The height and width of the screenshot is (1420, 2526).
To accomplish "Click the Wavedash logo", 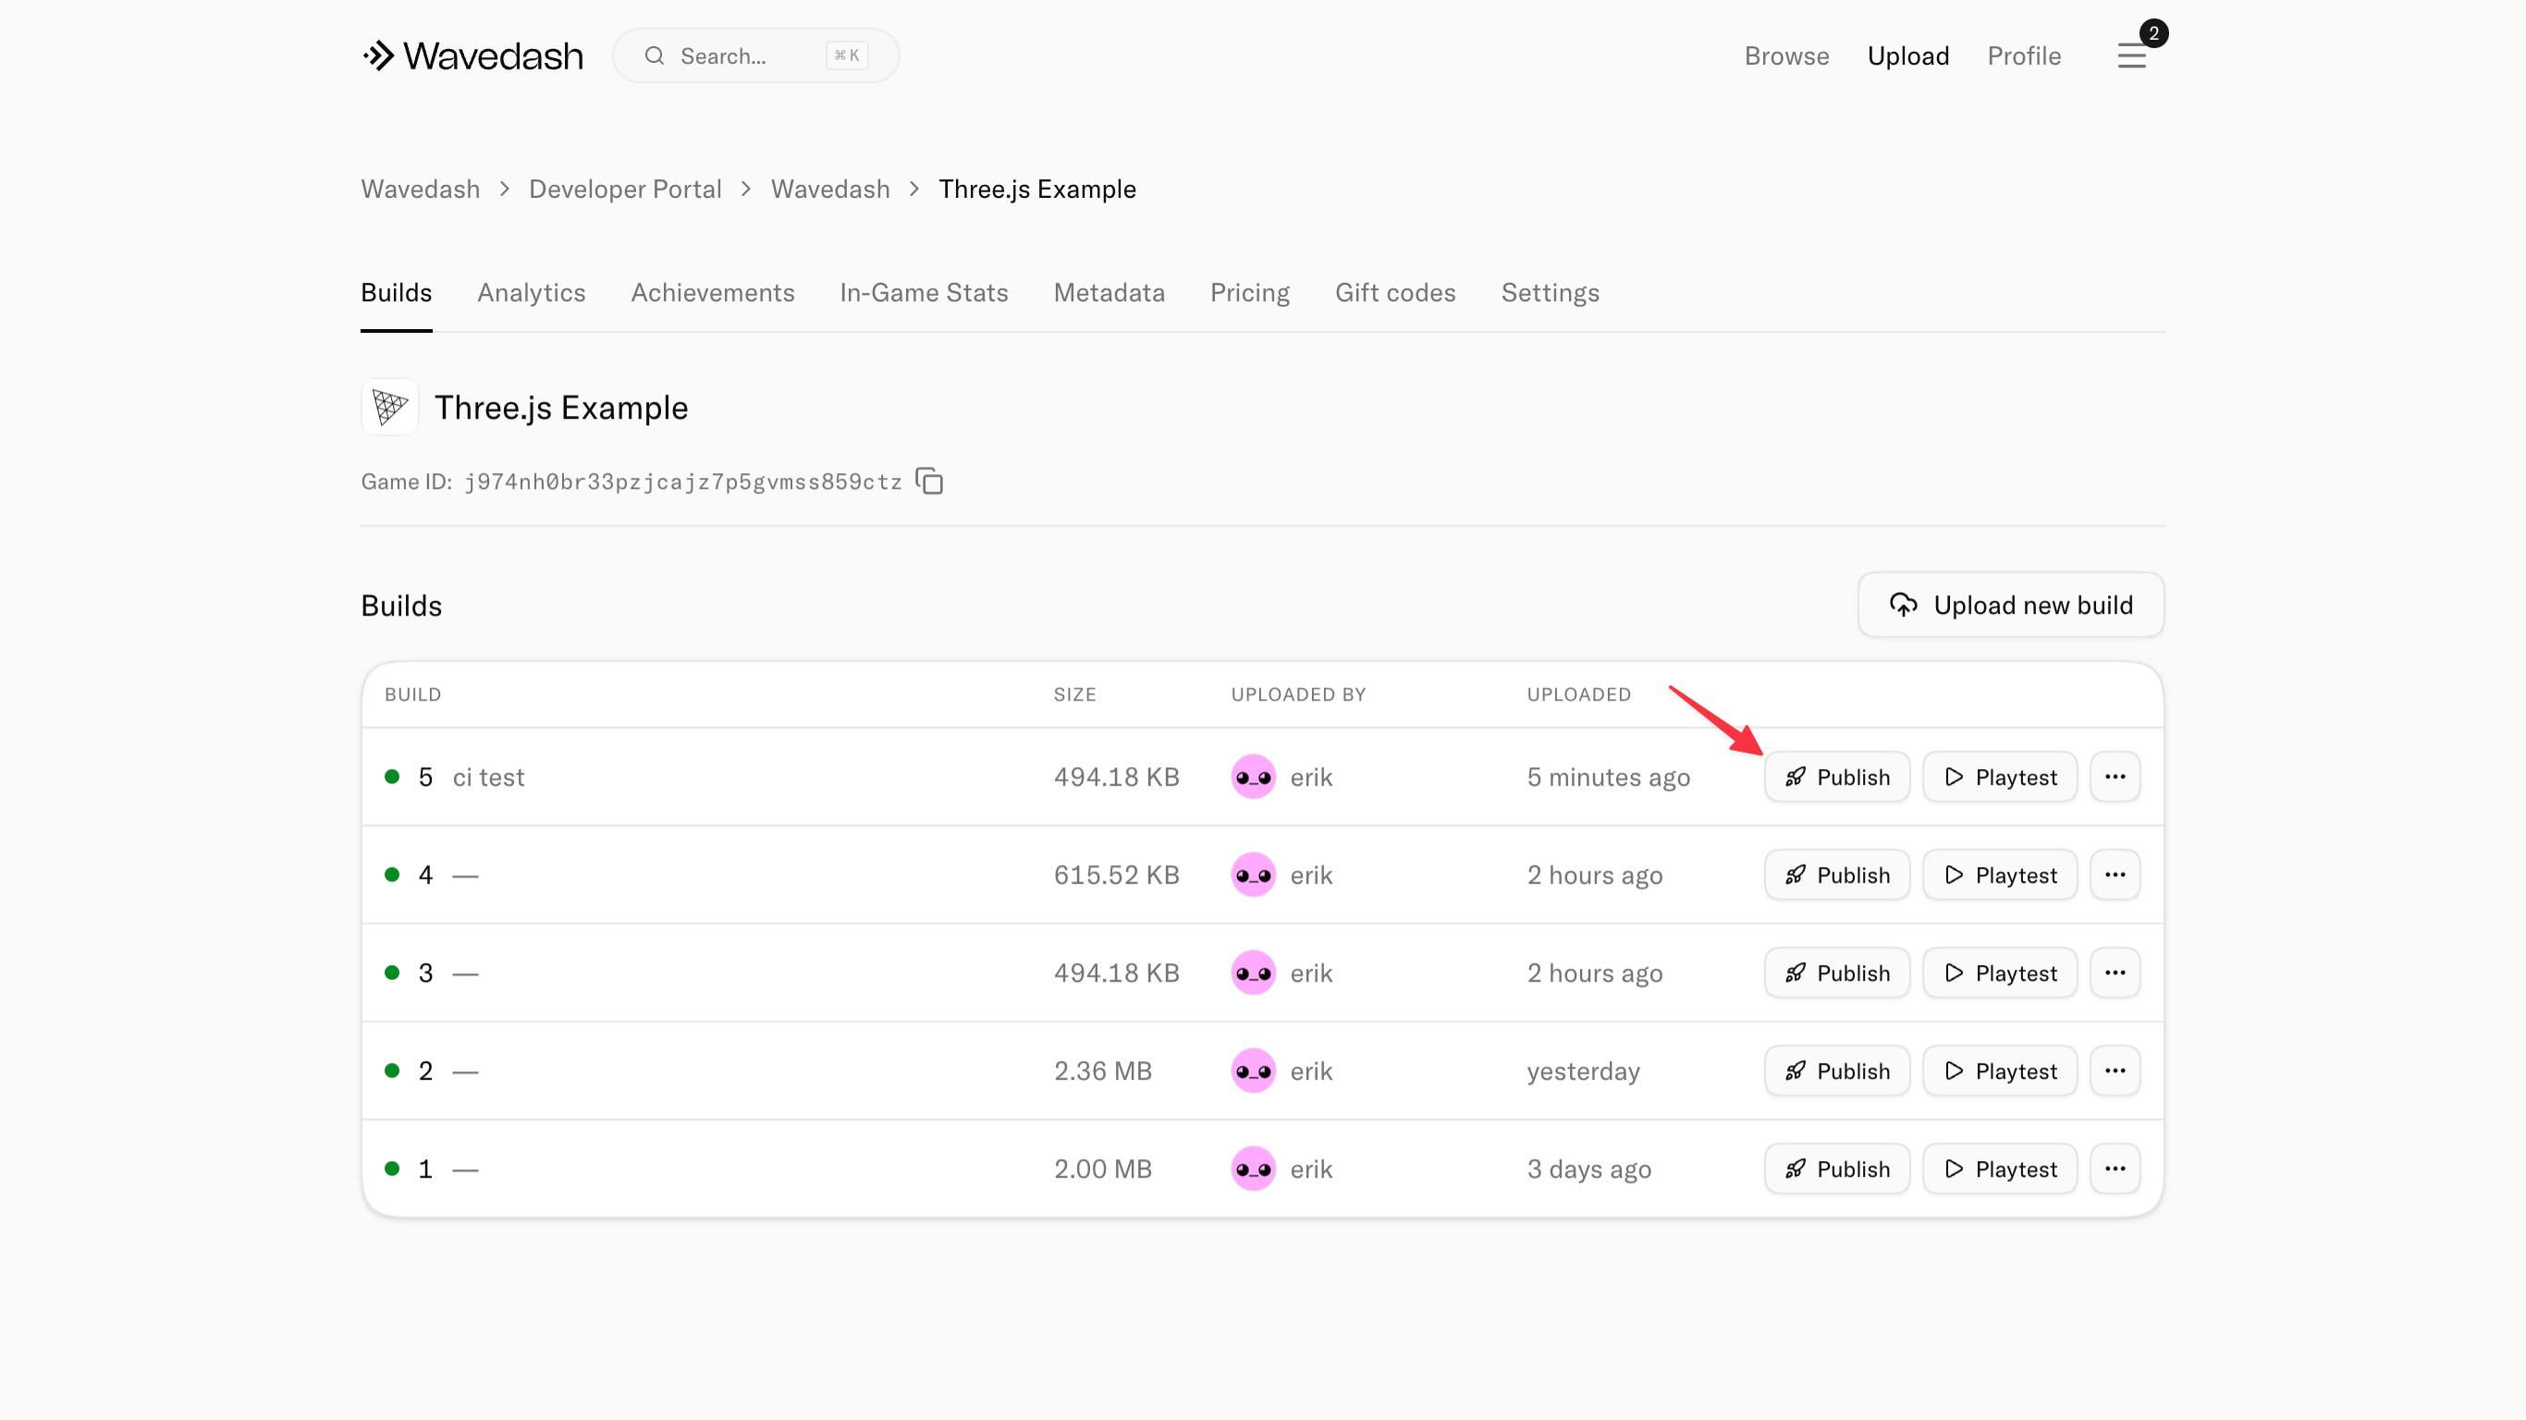I will (472, 55).
